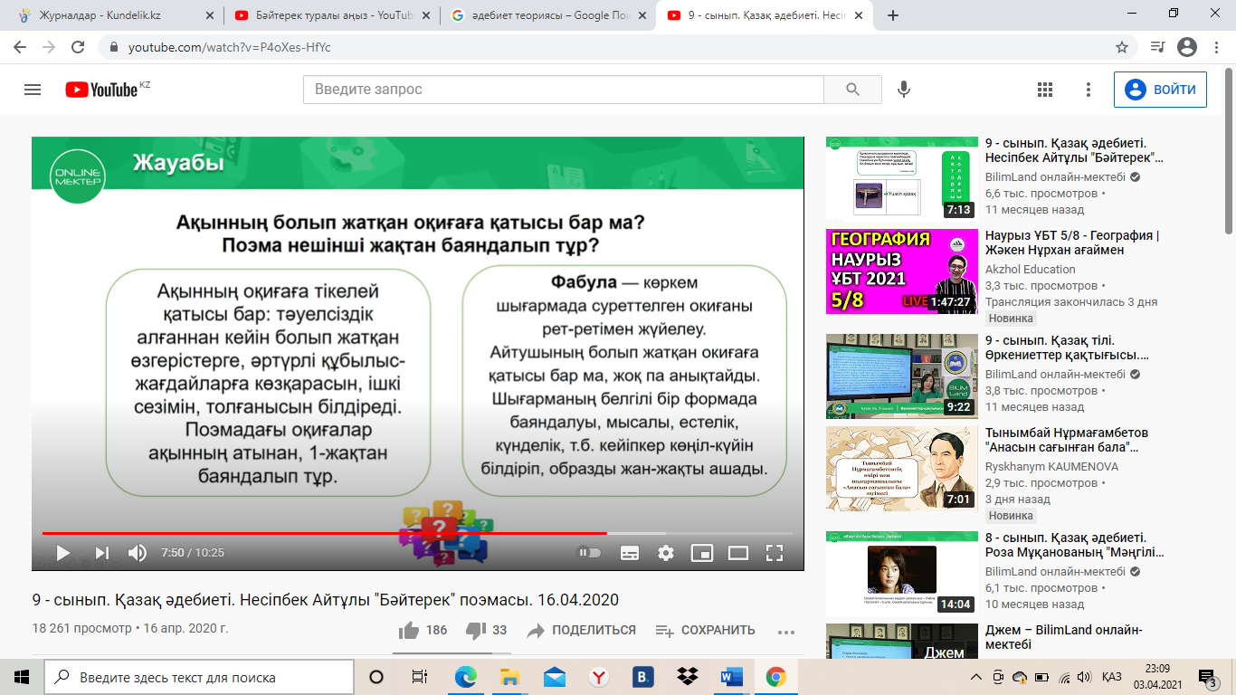Viewport: 1236px width, 695px height.
Task: Reload the page
Action: (78, 47)
